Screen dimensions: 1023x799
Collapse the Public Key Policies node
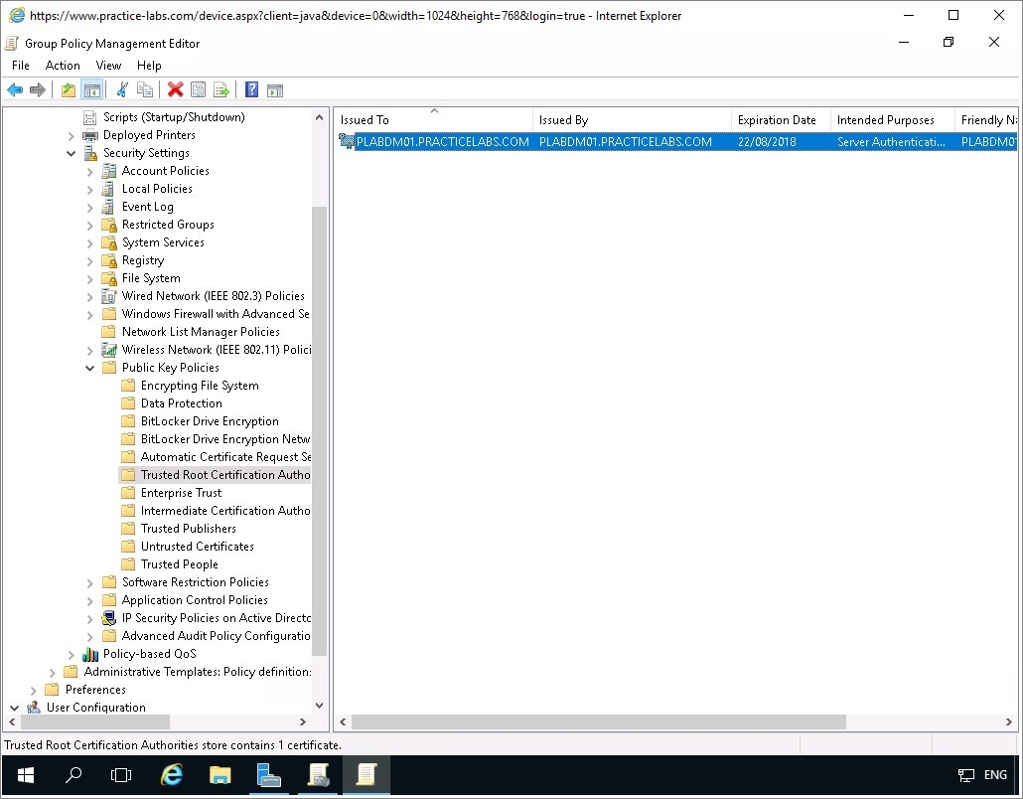point(89,368)
